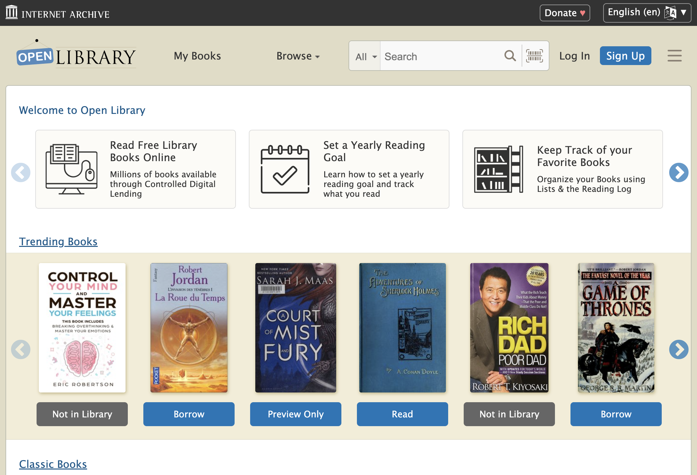Advance trending books with right arrow
Viewport: 697px width, 475px height.
tap(679, 349)
